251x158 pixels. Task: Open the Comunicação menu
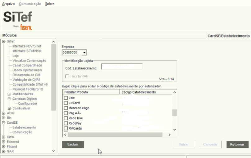(30, 4)
